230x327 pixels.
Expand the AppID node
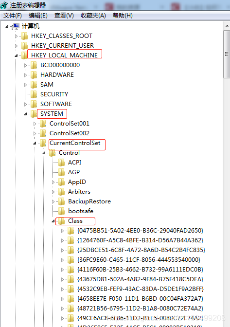coord(53,182)
